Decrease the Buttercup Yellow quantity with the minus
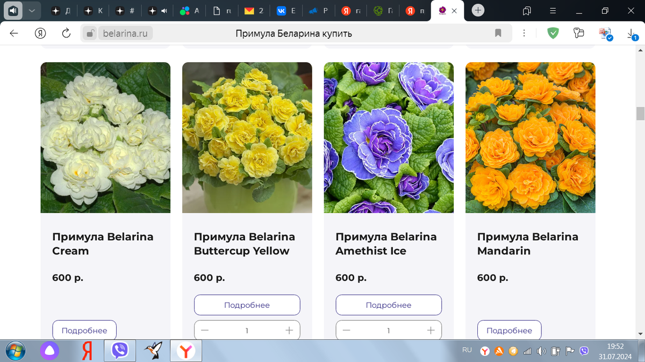645x362 pixels. (x=205, y=330)
